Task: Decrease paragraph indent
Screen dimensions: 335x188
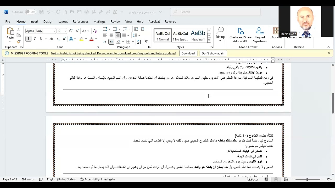Action: click(x=136, y=29)
